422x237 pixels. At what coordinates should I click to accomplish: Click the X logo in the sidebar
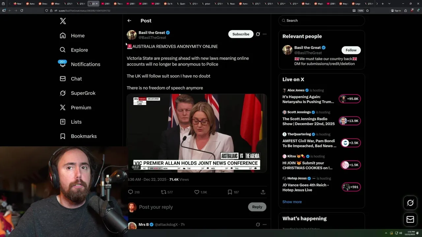(63, 21)
